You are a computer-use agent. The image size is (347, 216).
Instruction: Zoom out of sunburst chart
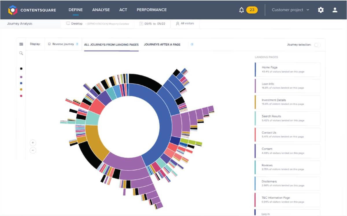click(x=33, y=150)
